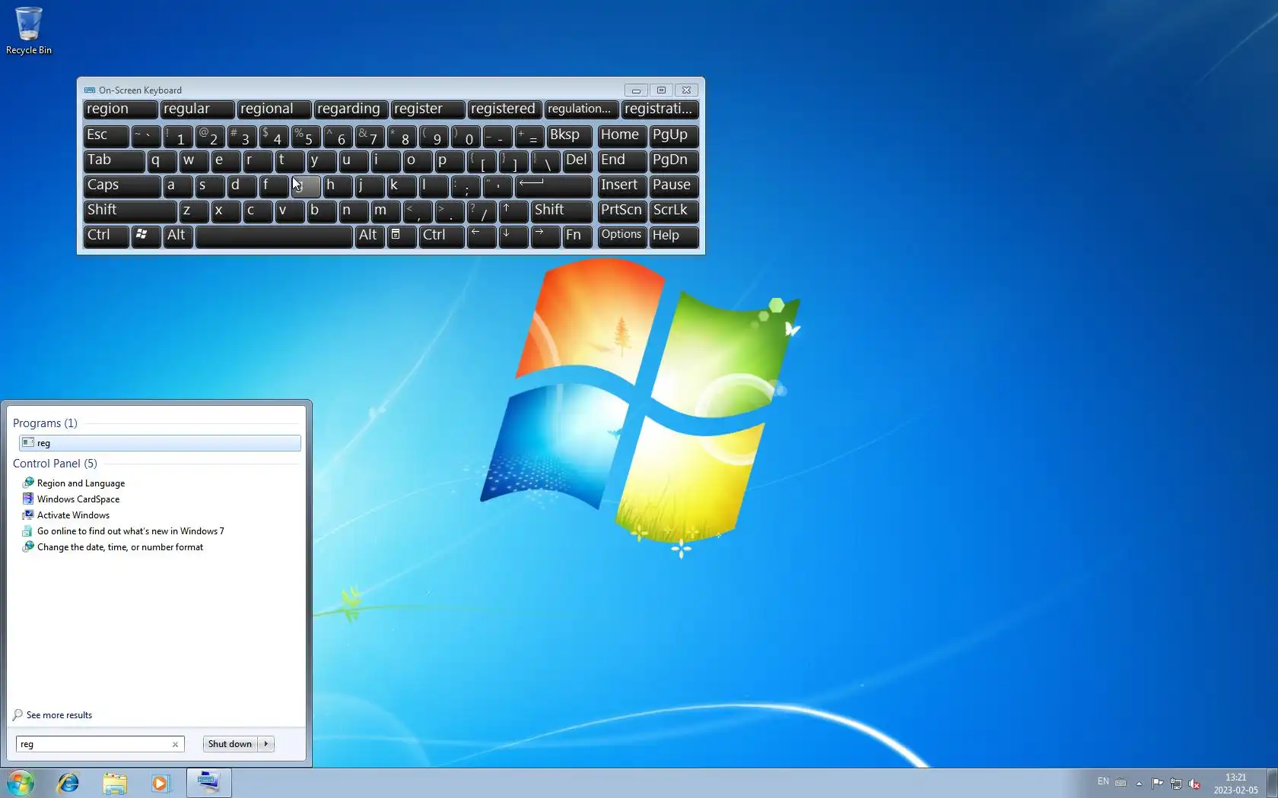Choose the 'registered' word prediction
Viewport: 1278px width, 798px height.
(504, 109)
